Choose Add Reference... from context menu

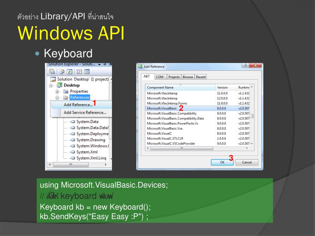(81, 105)
